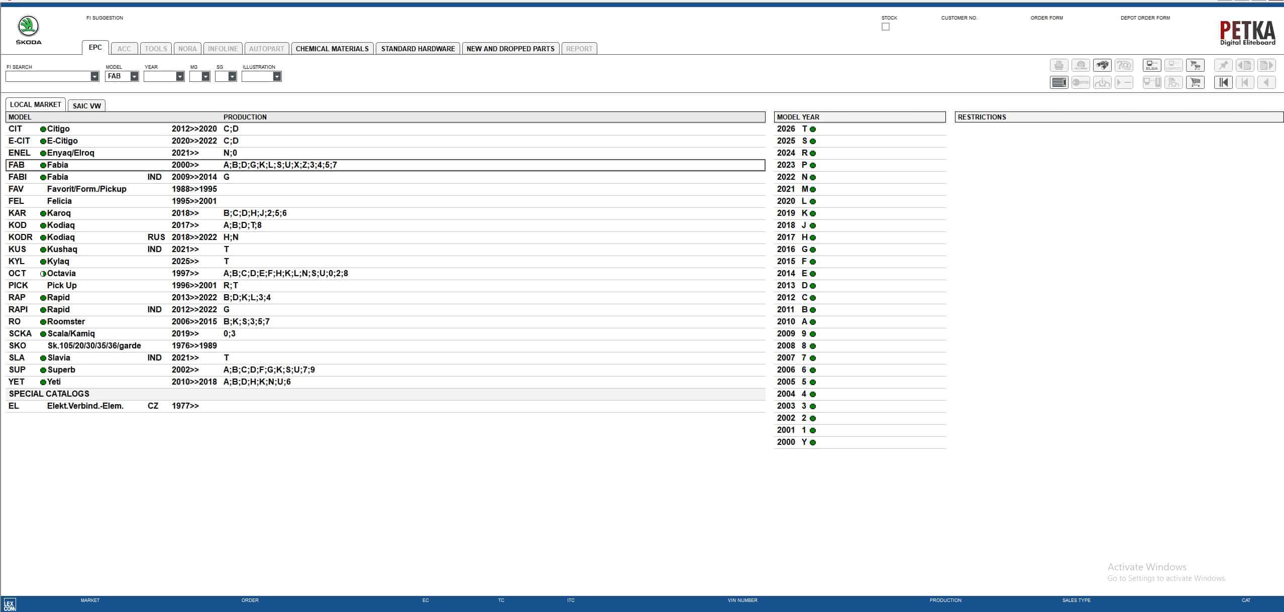
Task: Click the ACC tab
Action: [124, 49]
